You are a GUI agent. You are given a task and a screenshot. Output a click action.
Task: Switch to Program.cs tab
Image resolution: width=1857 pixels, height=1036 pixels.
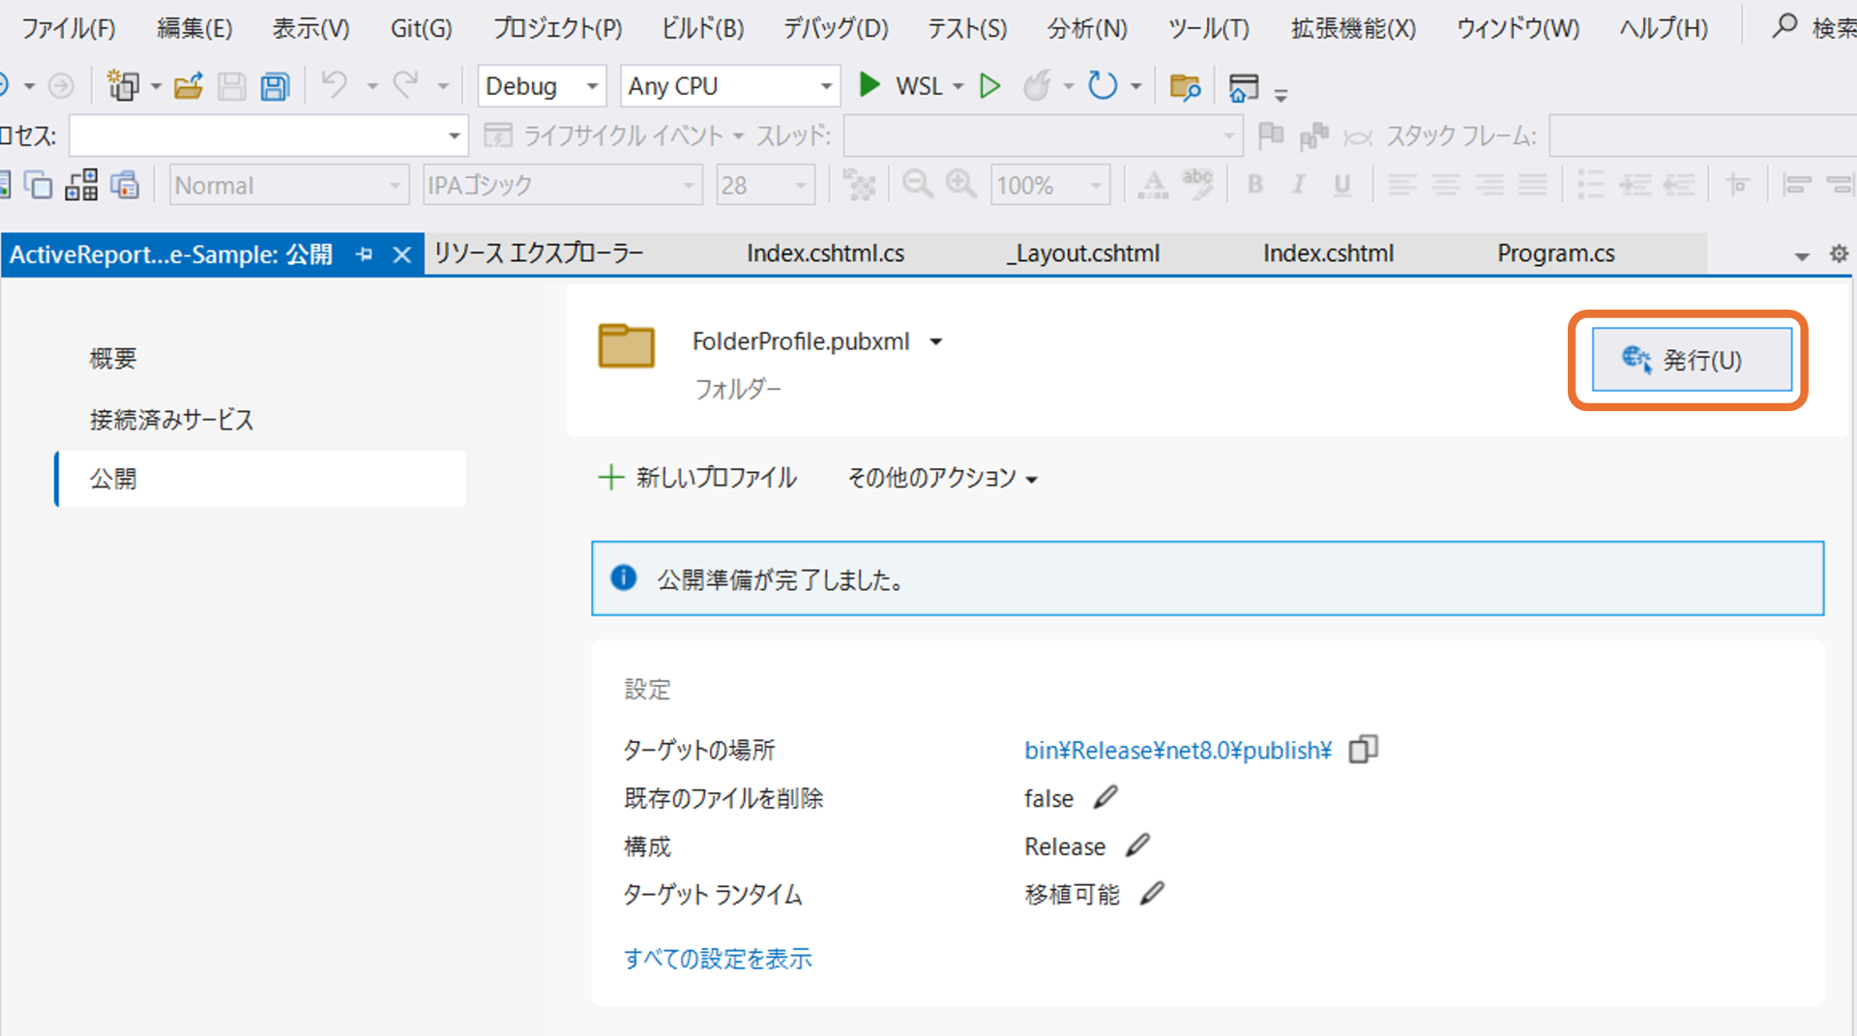click(1556, 253)
